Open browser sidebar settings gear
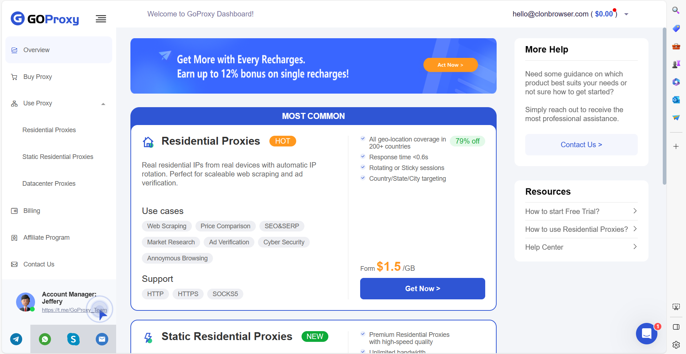 (676, 345)
